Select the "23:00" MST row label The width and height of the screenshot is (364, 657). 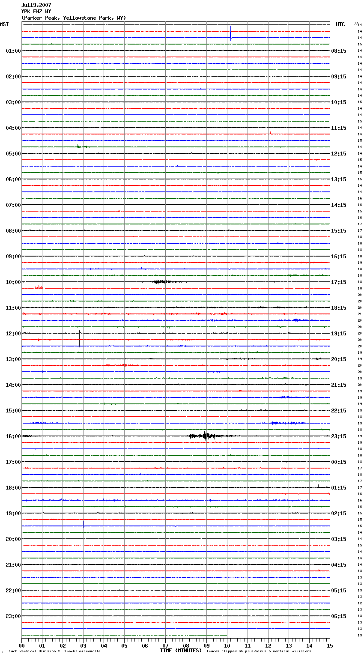click(13, 616)
